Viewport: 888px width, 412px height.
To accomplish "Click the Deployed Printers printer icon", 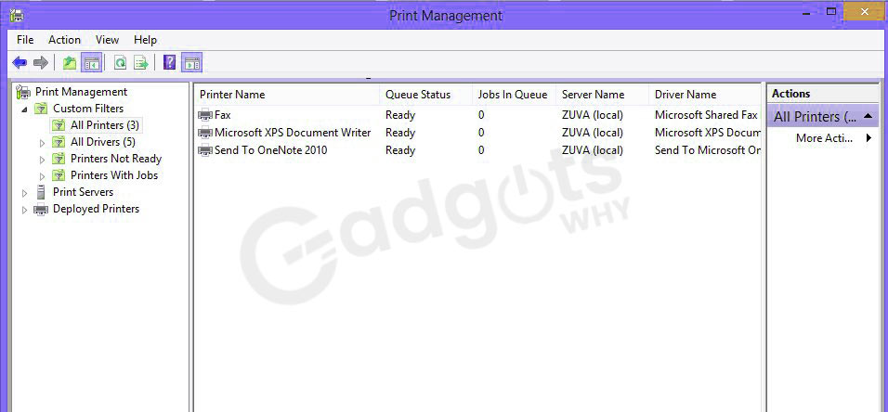I will pyautogui.click(x=41, y=210).
